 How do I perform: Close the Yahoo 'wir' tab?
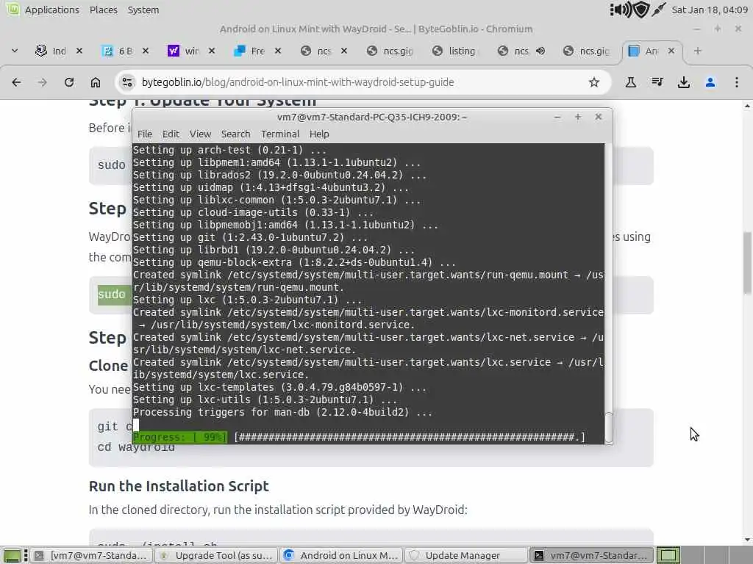(x=212, y=51)
